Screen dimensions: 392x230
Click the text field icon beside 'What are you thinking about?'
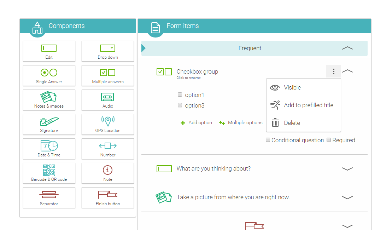[x=164, y=169]
